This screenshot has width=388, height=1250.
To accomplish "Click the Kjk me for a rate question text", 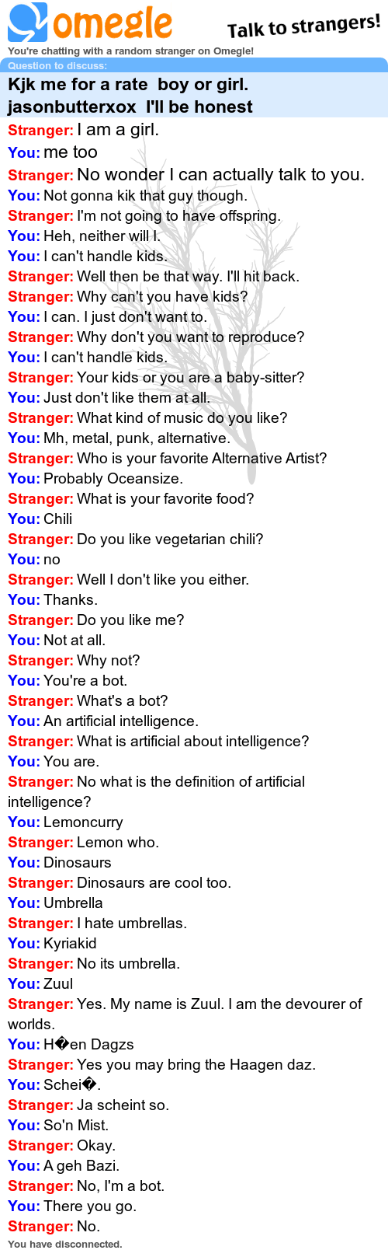I will (130, 96).
